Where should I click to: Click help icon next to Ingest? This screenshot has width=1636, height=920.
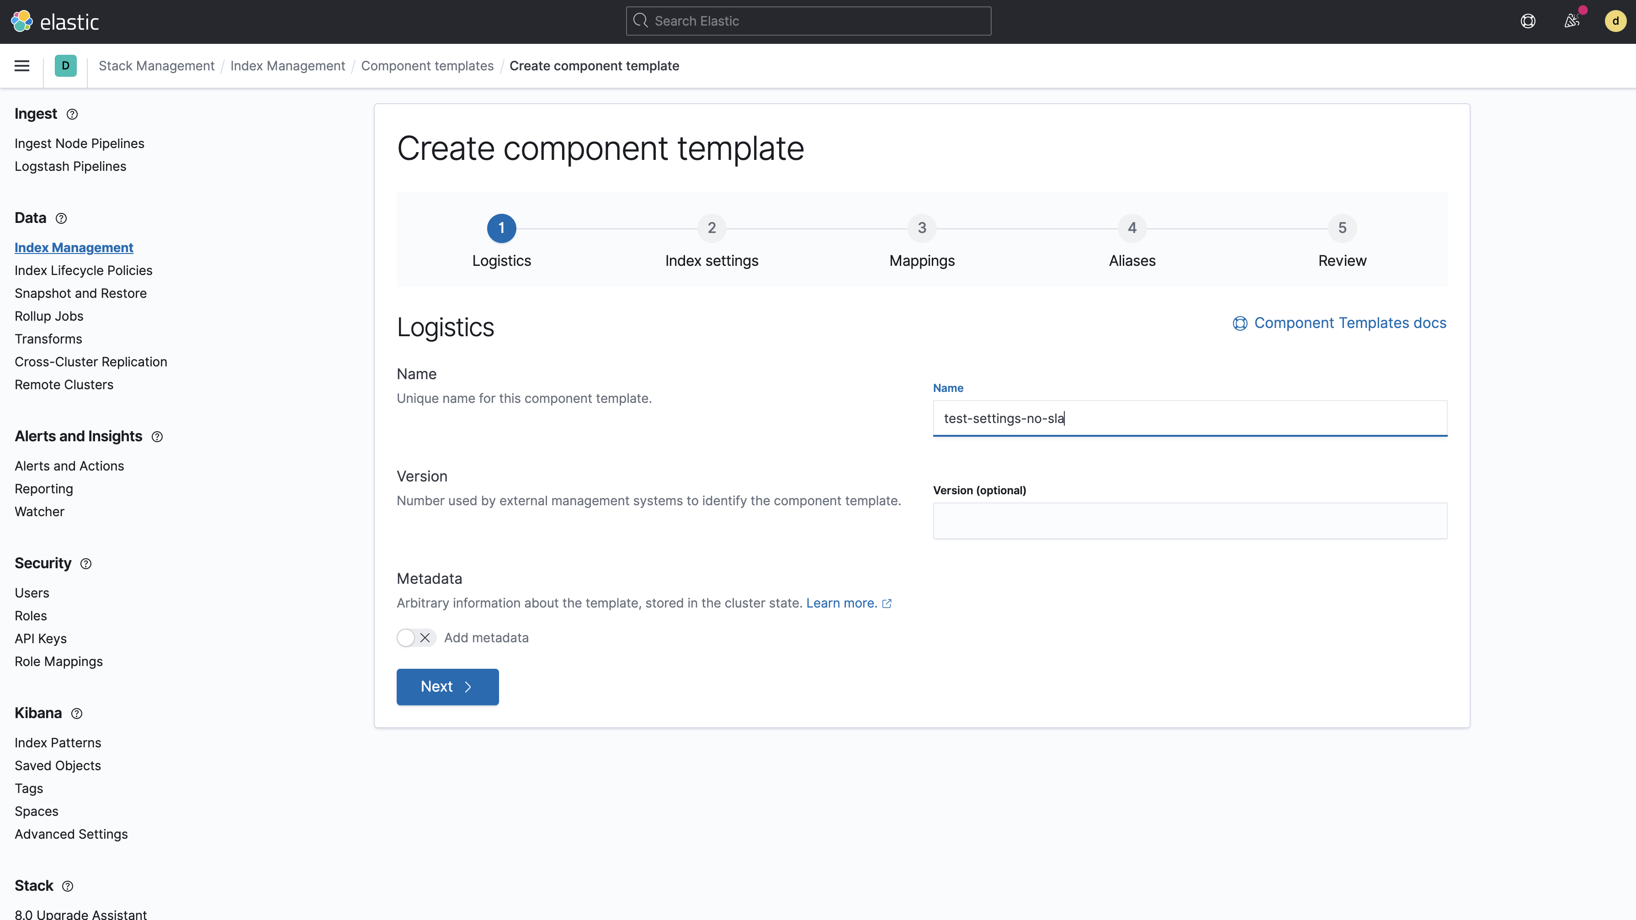click(x=72, y=114)
